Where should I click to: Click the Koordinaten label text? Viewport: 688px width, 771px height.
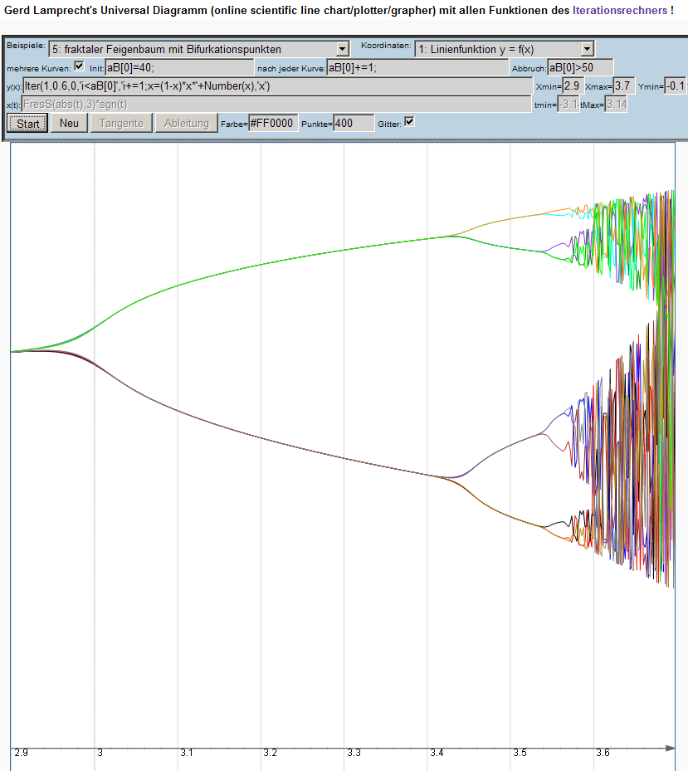pyautogui.click(x=386, y=46)
